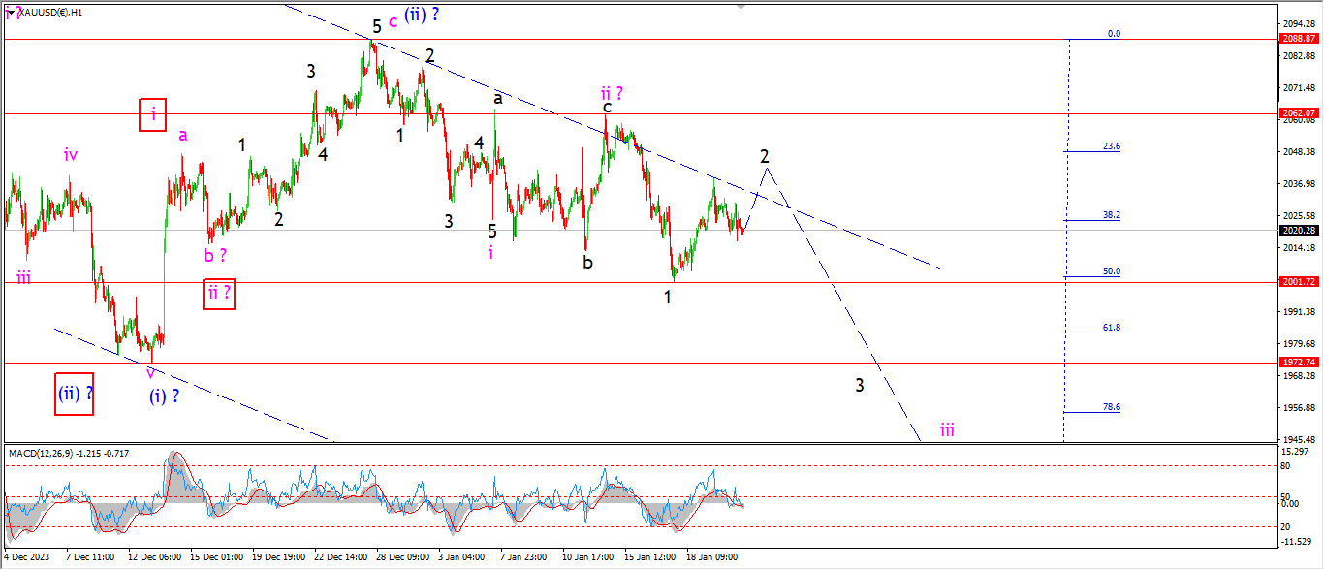
Task: Click the gray chart shift triangle marker
Action: point(742,5)
